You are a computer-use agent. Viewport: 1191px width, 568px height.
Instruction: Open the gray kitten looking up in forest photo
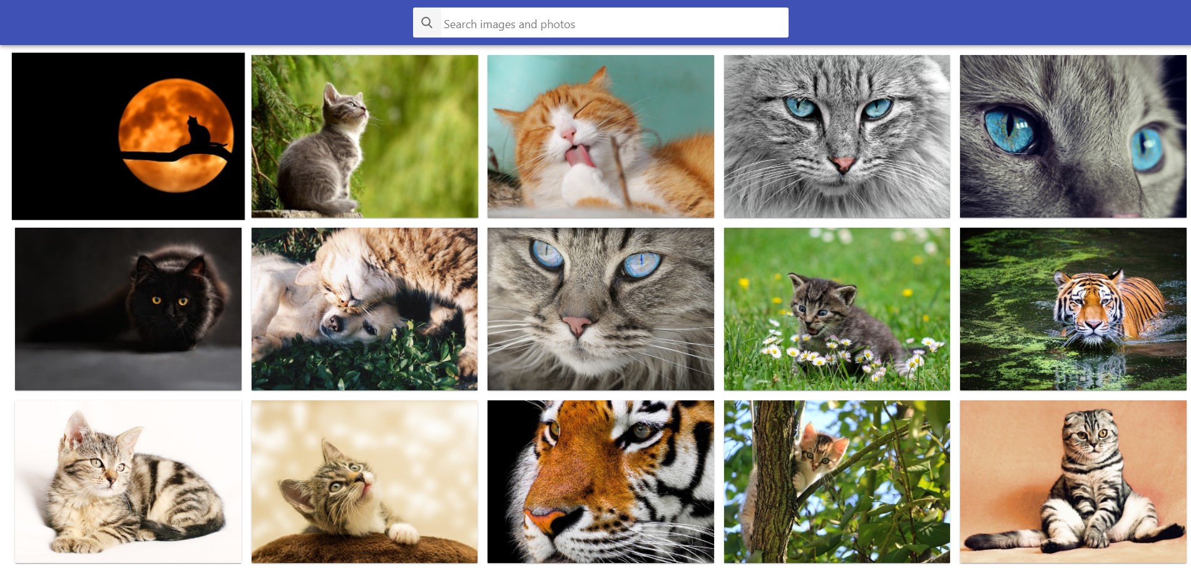coord(364,136)
